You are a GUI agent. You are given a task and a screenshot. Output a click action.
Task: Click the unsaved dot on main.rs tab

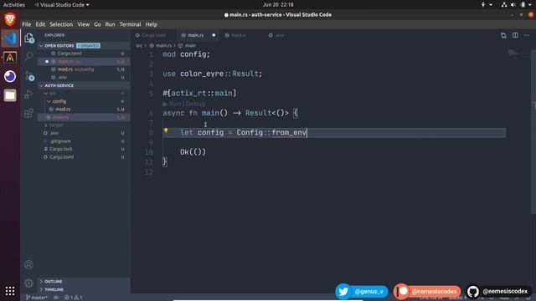[x=214, y=35]
